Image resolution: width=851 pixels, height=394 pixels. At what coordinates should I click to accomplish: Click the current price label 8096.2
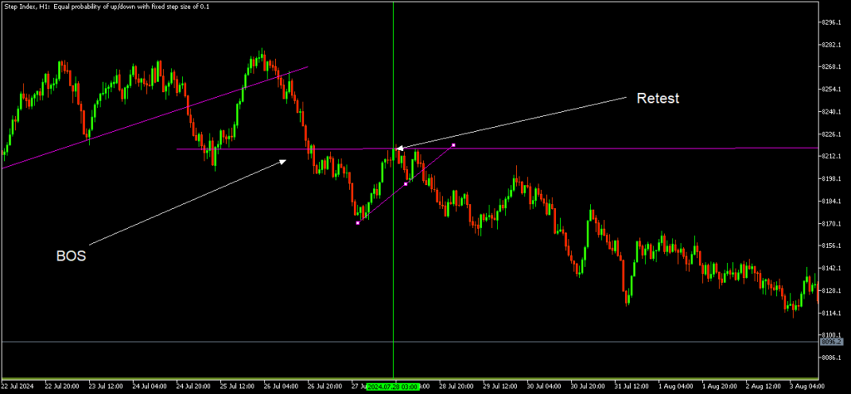[831, 342]
